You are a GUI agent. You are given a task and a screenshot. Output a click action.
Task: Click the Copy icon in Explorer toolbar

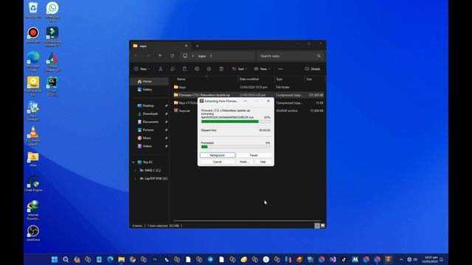(x=173, y=68)
